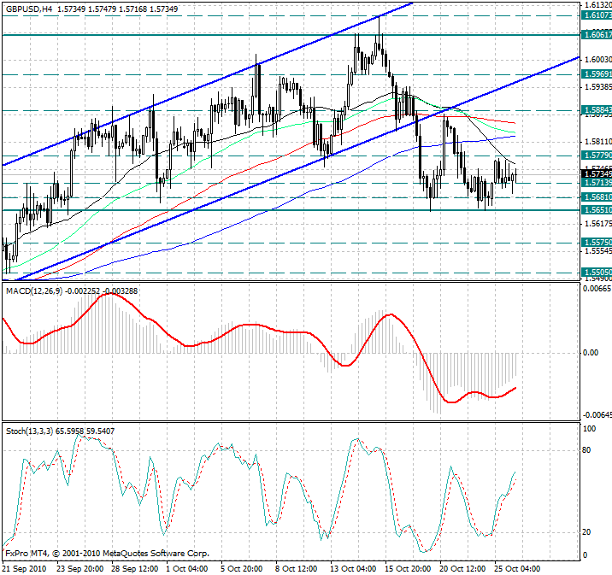Click the Stochastic 20 level label
The height and width of the screenshot is (575, 612).
pyautogui.click(x=586, y=532)
